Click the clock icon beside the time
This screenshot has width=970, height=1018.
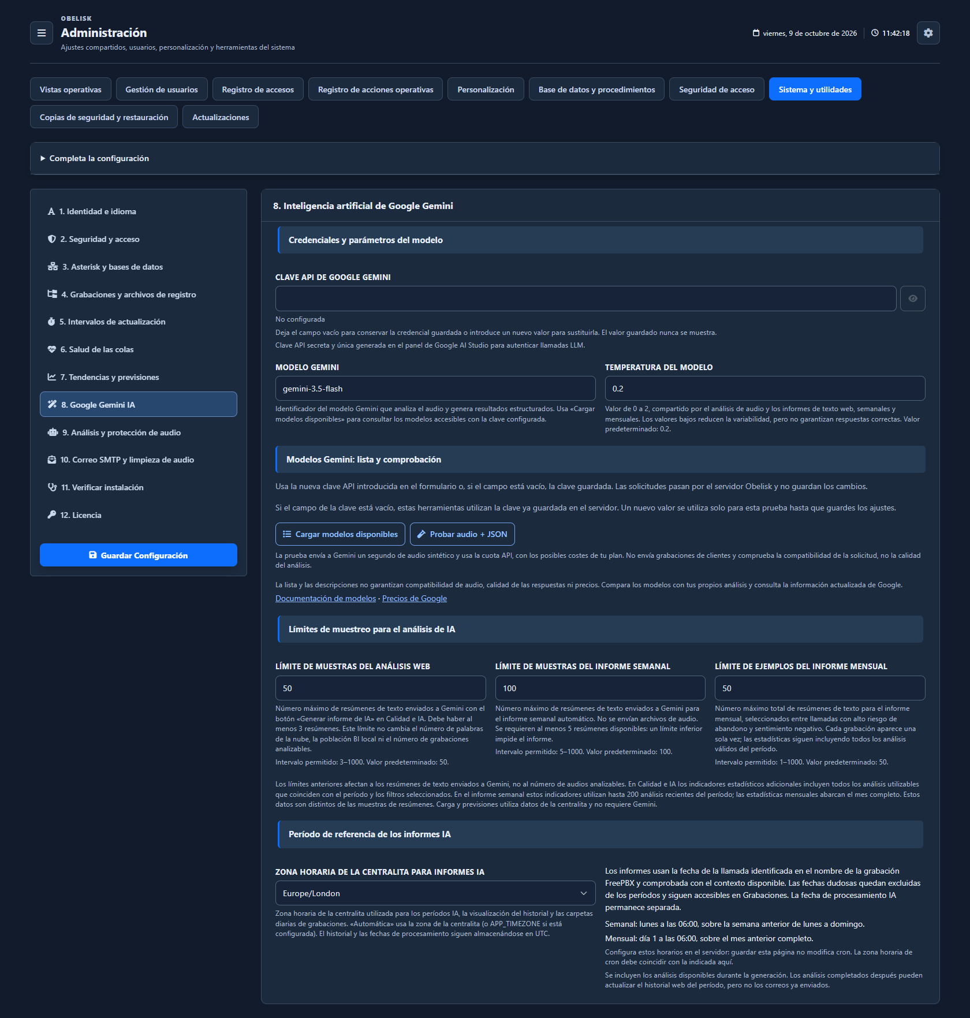click(x=875, y=33)
